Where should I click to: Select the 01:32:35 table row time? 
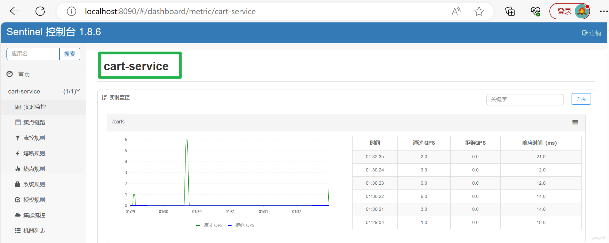[375, 157]
